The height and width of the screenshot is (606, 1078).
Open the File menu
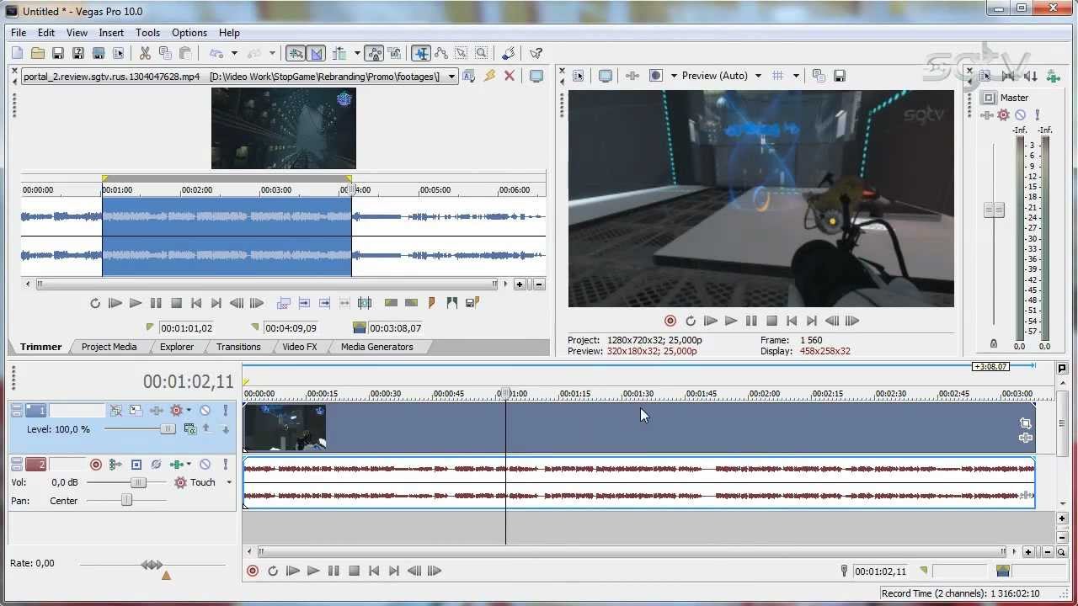19,33
